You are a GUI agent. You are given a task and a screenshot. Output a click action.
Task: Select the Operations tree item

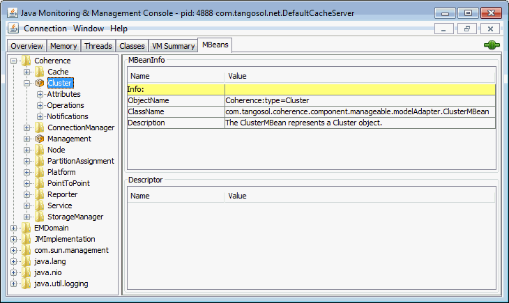[x=66, y=105]
